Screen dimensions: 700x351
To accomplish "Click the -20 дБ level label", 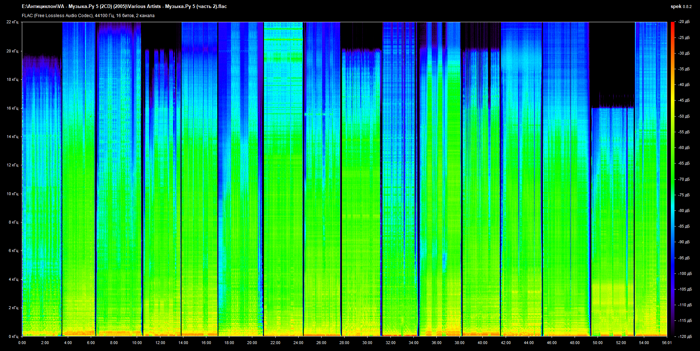I will click(x=684, y=22).
